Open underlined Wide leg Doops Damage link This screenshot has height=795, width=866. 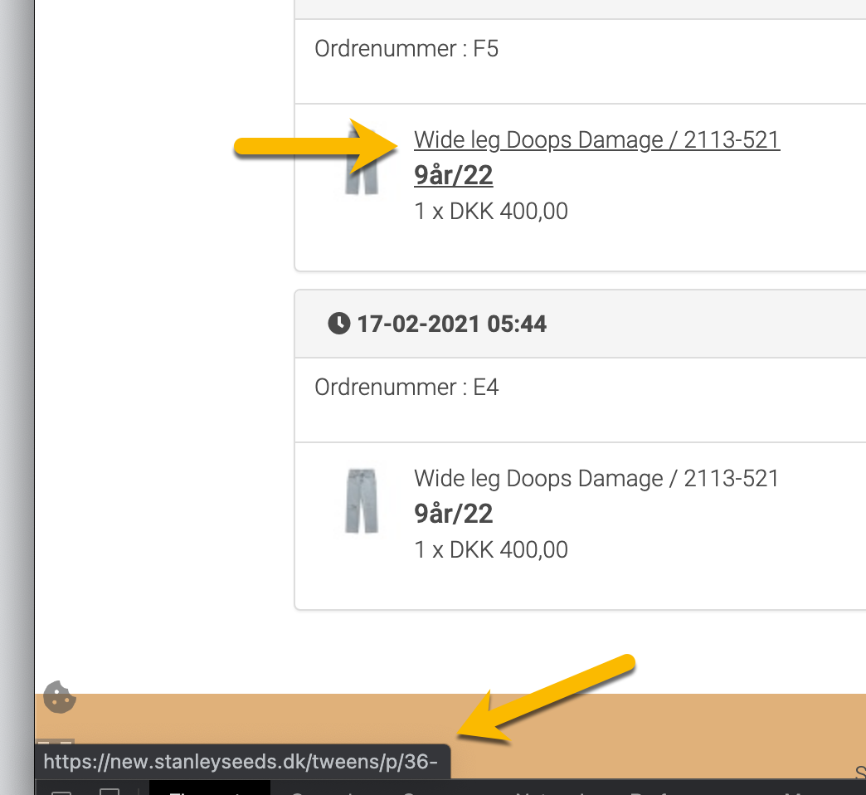coord(596,140)
